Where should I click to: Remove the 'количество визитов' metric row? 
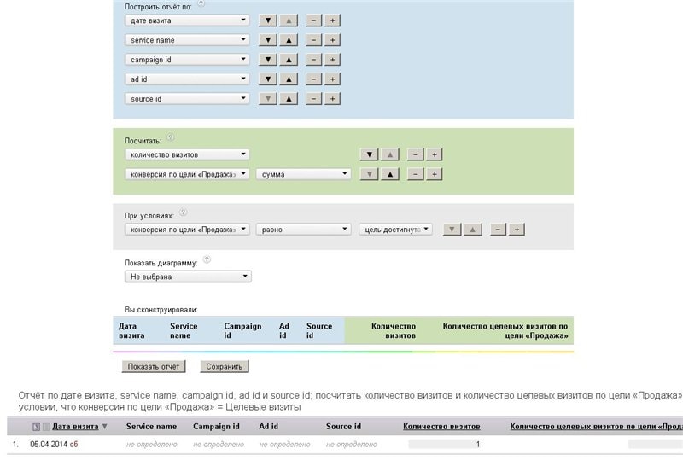415,154
